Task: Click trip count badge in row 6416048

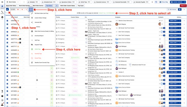Action: [52, 72]
